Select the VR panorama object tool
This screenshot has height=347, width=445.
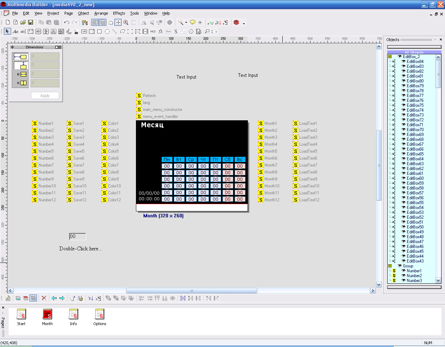[x=84, y=31]
